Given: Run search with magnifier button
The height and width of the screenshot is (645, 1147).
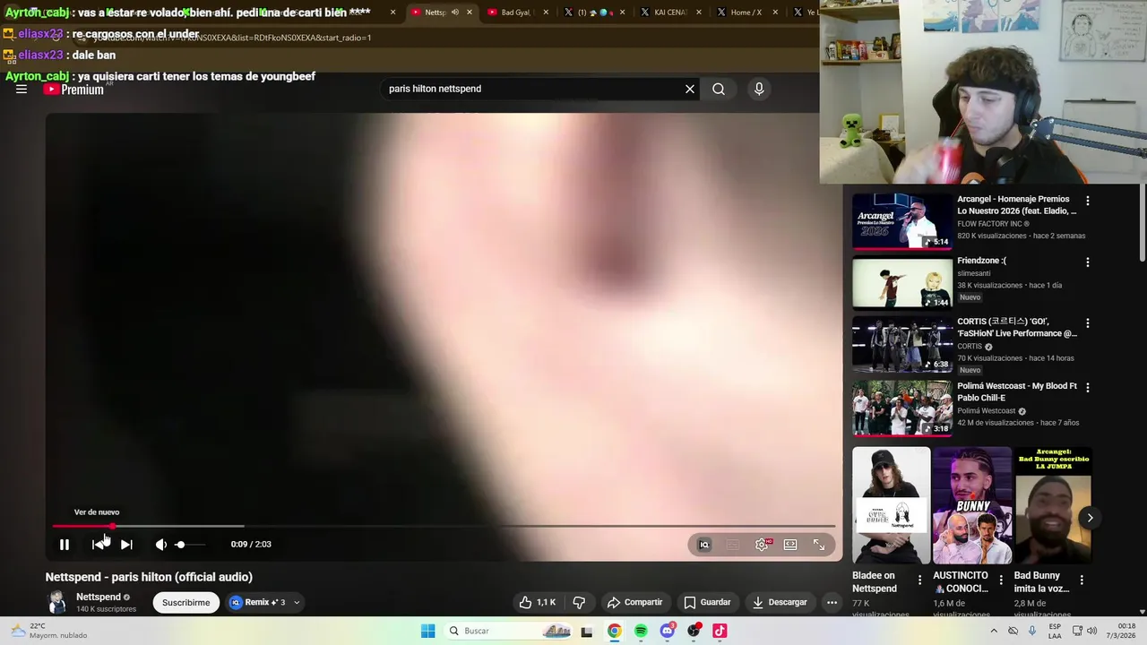Looking at the screenshot, I should (719, 89).
